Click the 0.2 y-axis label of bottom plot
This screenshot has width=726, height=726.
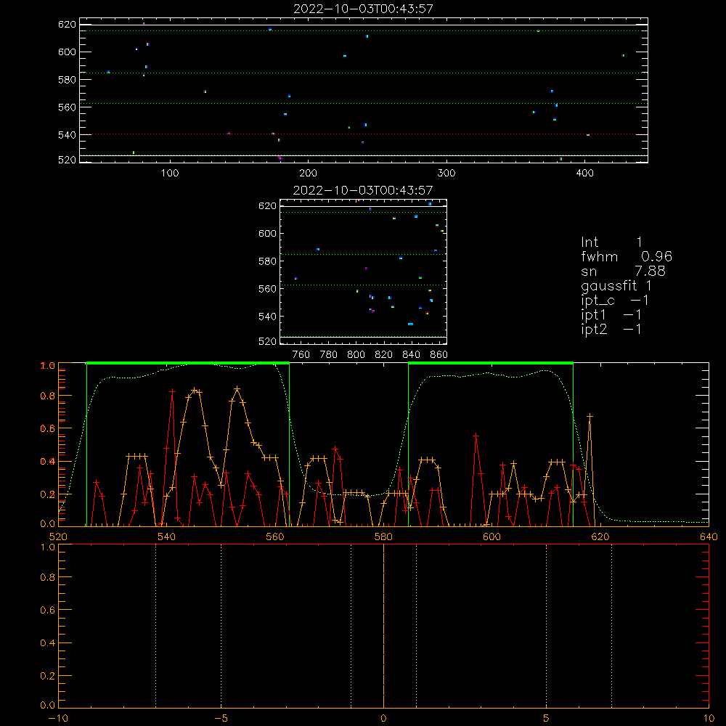click(x=47, y=676)
